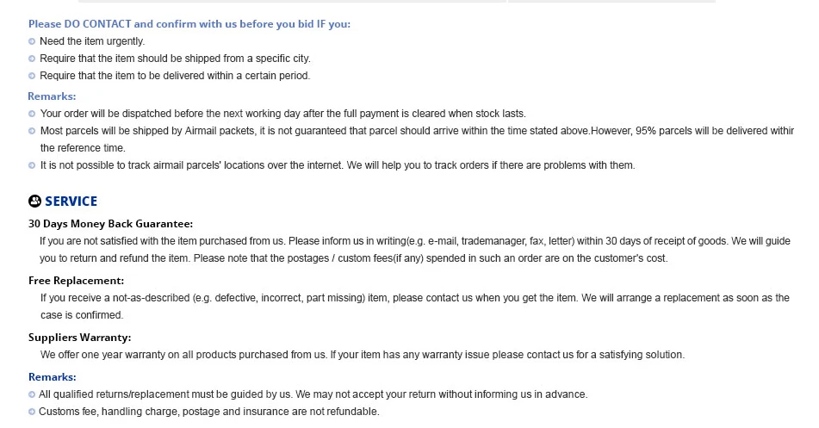The image size is (819, 428).
Task: Click the 'Please DO CONTACT and confirm' heading
Action: [189, 24]
